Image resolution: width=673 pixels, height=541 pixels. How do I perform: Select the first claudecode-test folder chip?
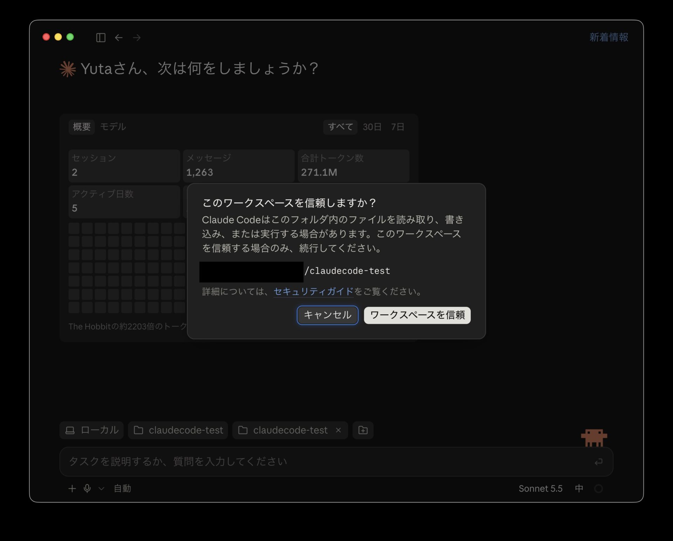point(178,430)
